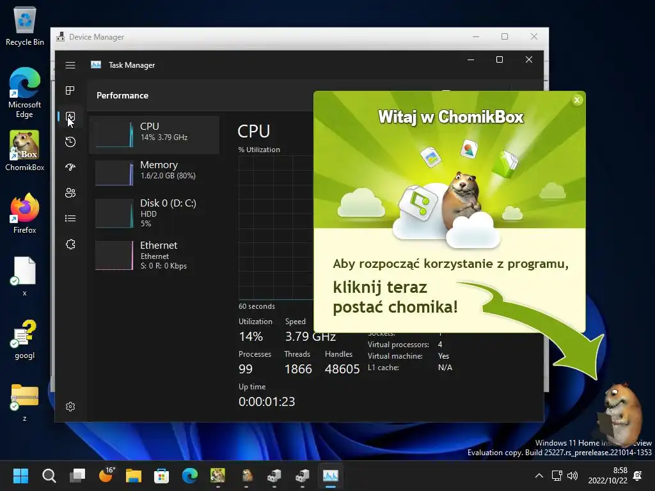Open the Windows Start menu
The width and height of the screenshot is (655, 491).
coord(20,476)
